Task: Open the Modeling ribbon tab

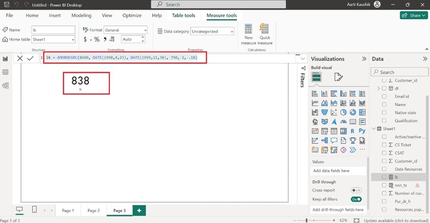Action: click(x=81, y=16)
